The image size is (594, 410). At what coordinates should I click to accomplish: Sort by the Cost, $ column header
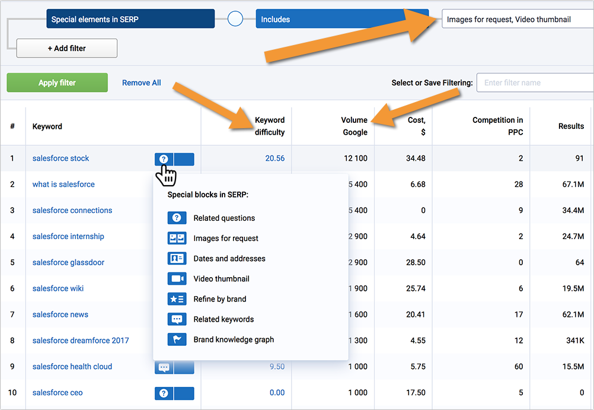tap(416, 126)
